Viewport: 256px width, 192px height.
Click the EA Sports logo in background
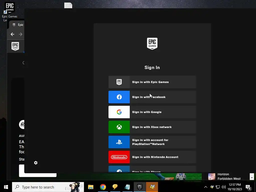21,124
